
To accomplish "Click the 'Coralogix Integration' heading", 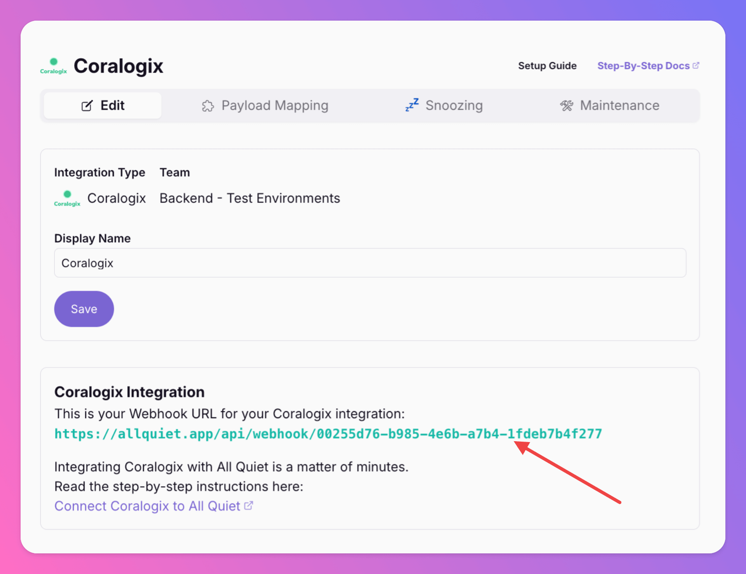I will tap(129, 392).
